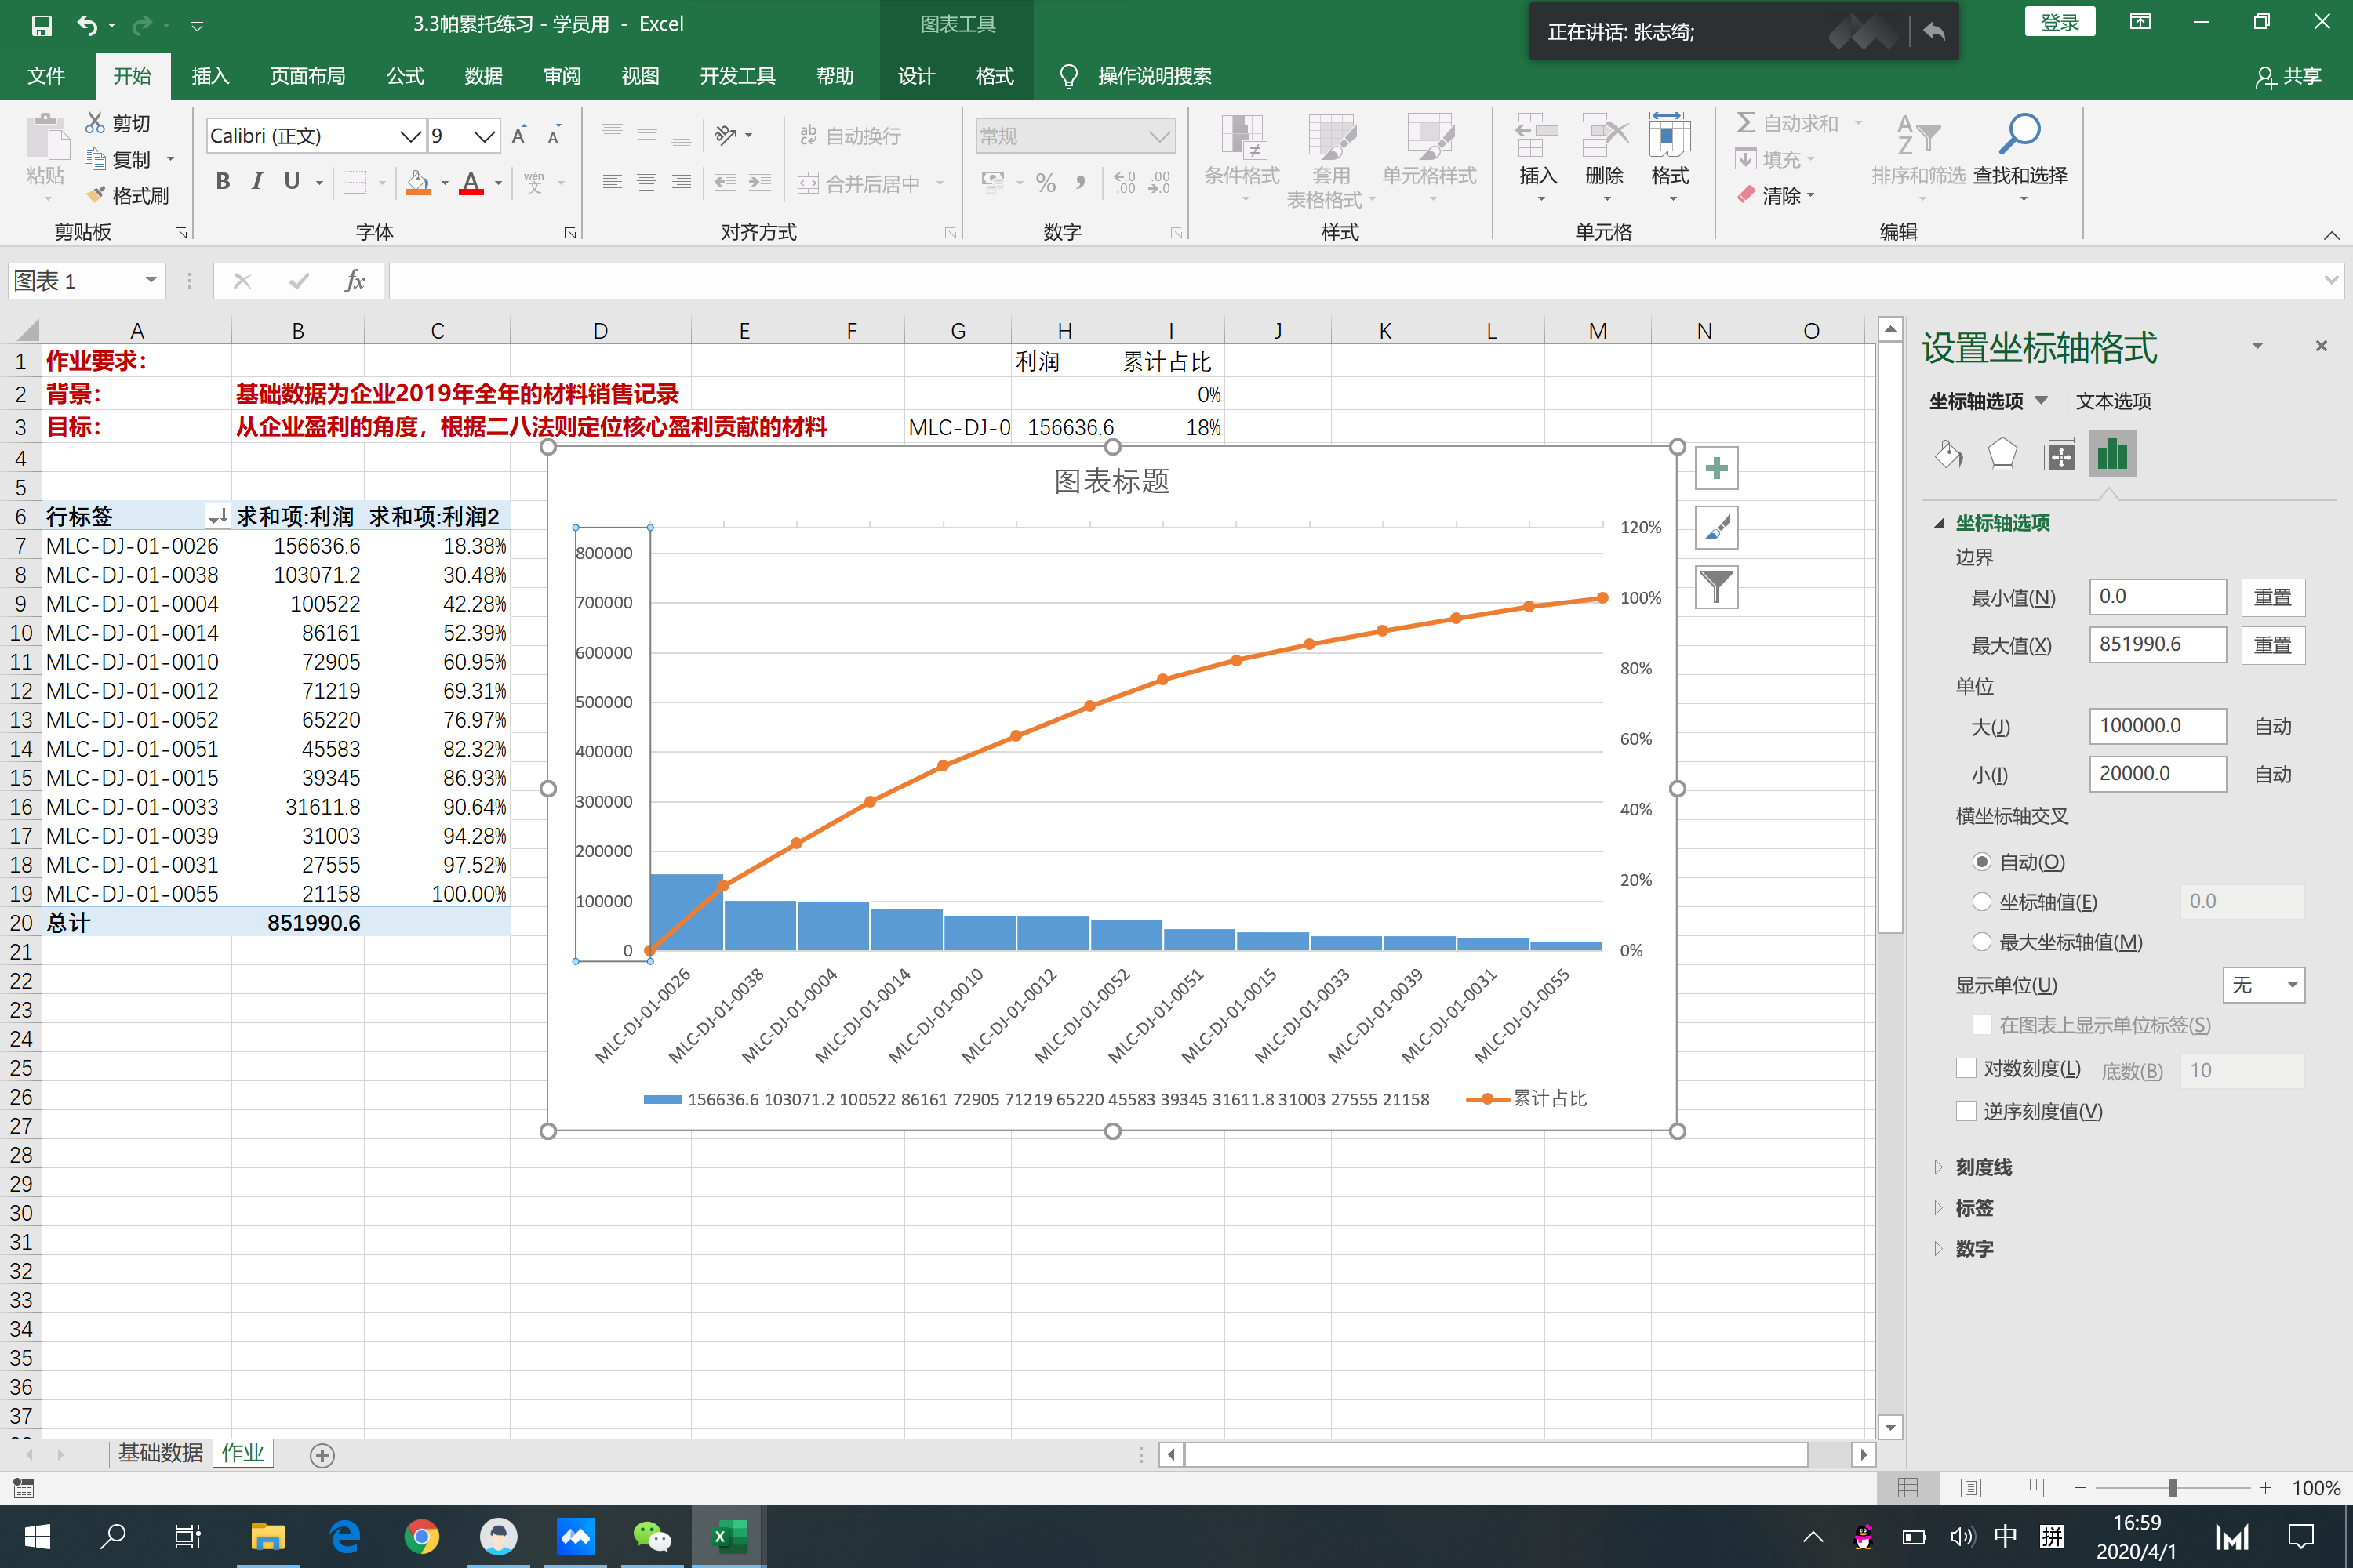Open Effects pentagon icon in format pane
Screen dimensions: 2353x1568
point(2003,454)
